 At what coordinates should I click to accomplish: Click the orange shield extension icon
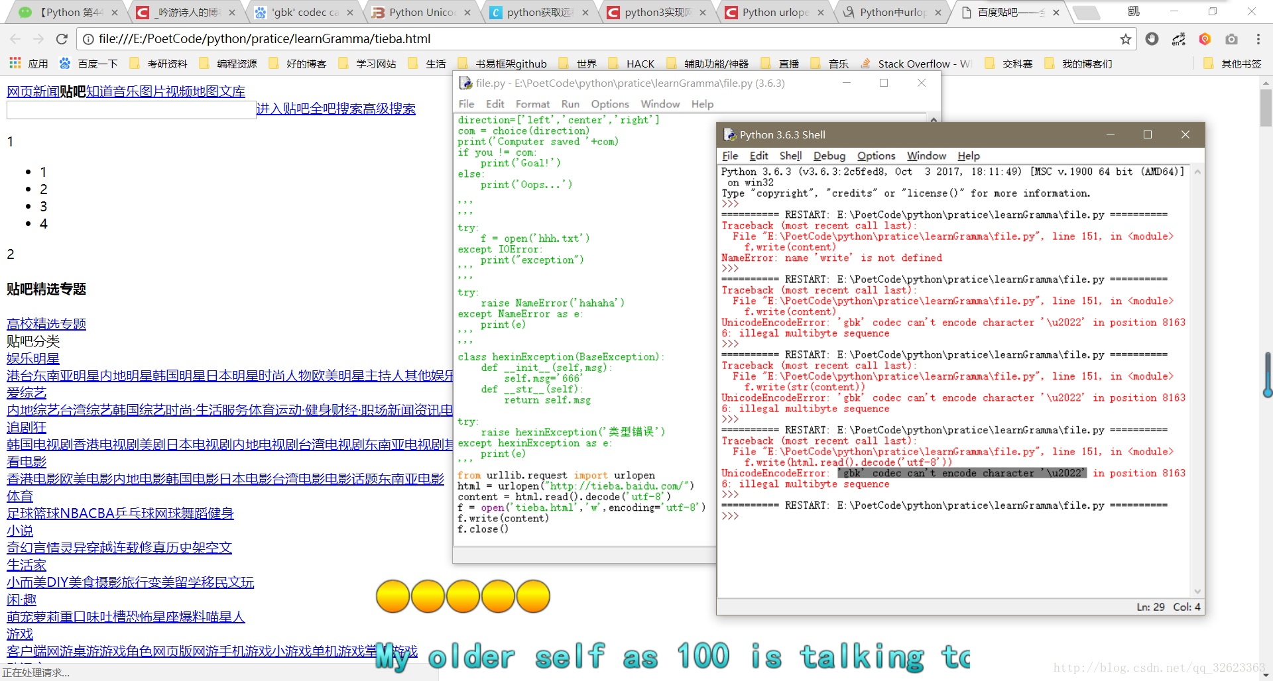(1205, 39)
